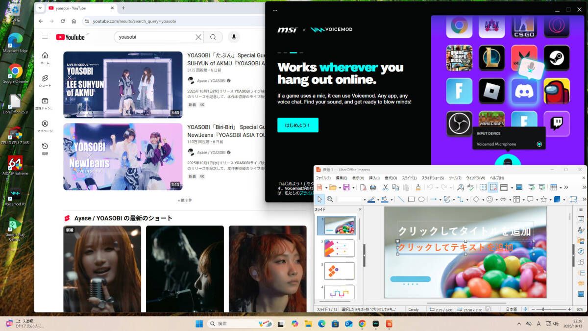This screenshot has height=331, width=588.
Task: Open the 挿入(I) menu in Impress
Action: (374, 178)
